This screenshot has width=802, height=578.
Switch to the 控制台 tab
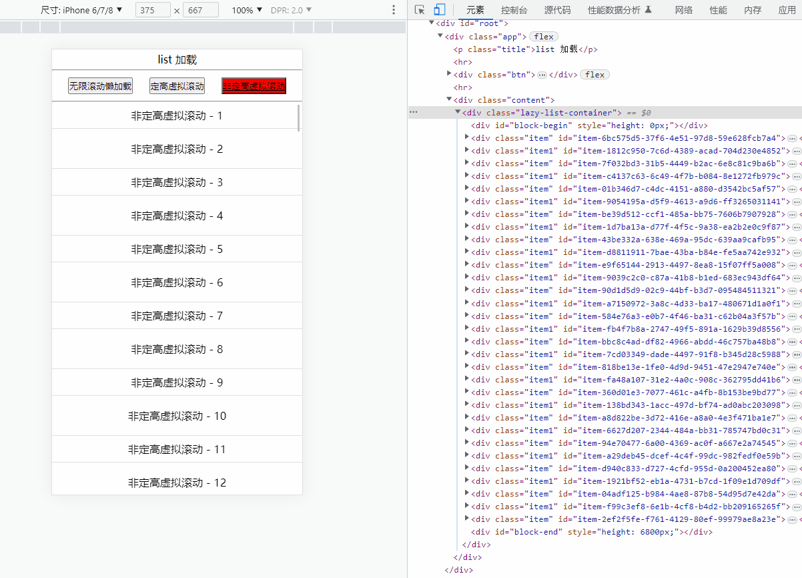(514, 10)
